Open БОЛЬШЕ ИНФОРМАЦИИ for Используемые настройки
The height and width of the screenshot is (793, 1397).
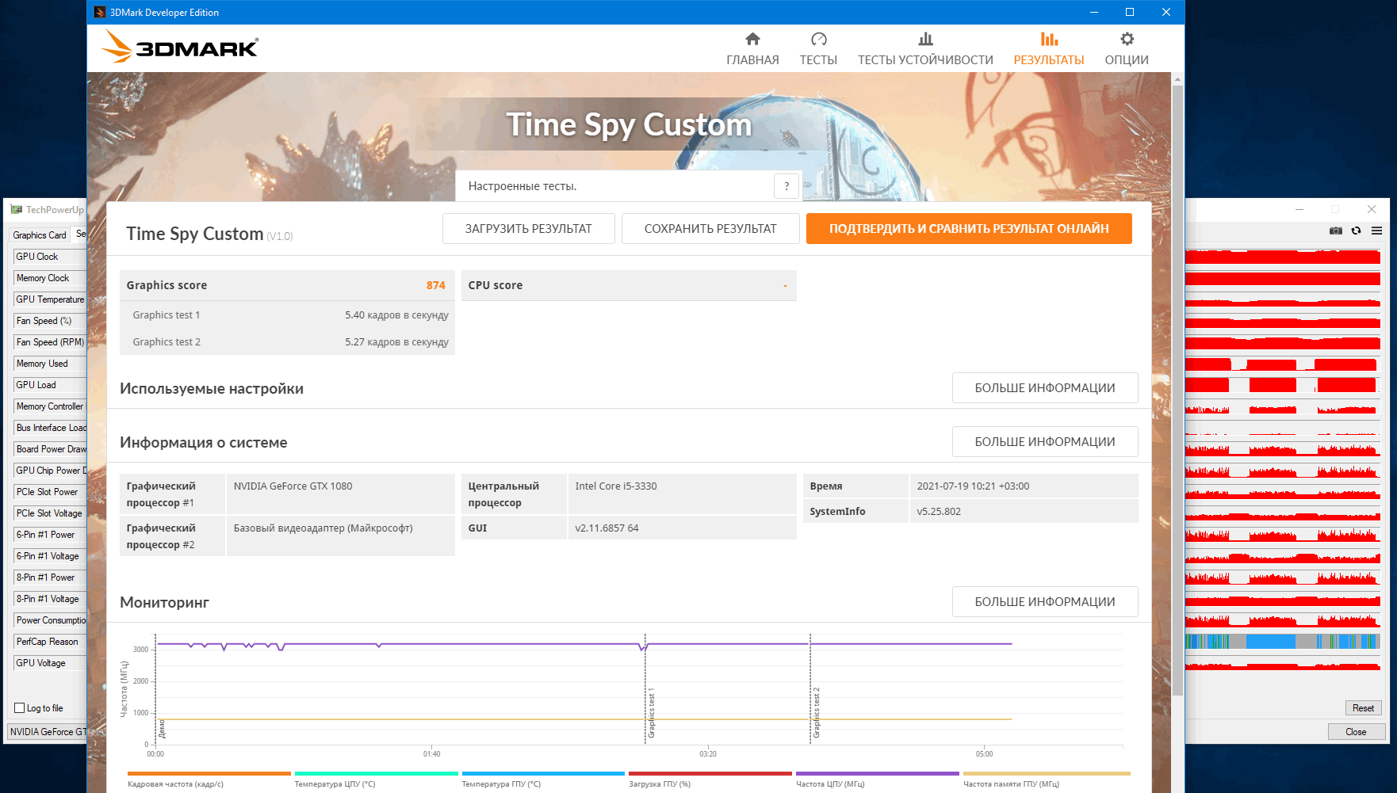point(1045,388)
